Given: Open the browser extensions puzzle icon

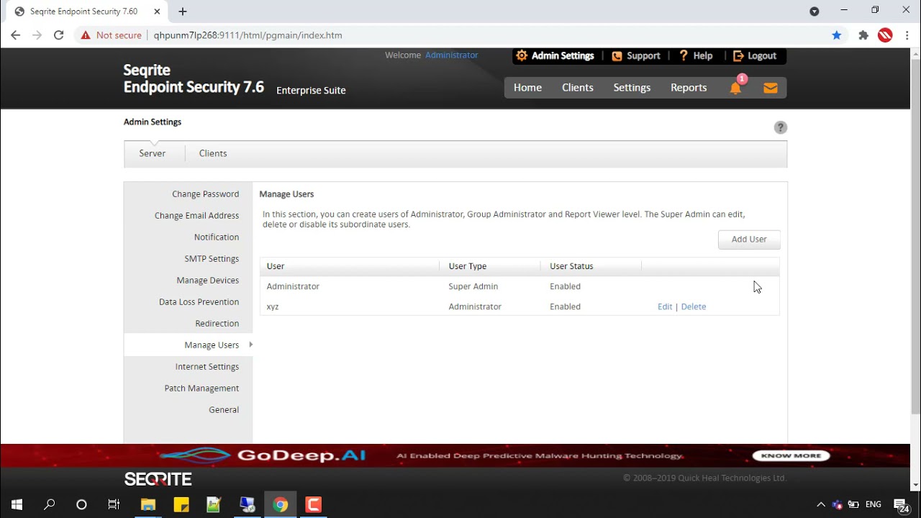Looking at the screenshot, I should pos(863,35).
